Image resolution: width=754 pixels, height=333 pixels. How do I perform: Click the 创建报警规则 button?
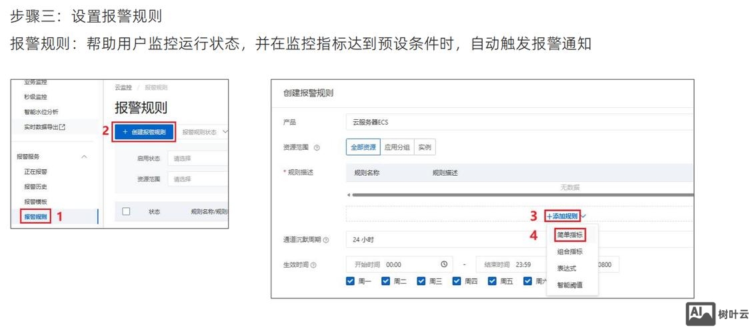(144, 132)
